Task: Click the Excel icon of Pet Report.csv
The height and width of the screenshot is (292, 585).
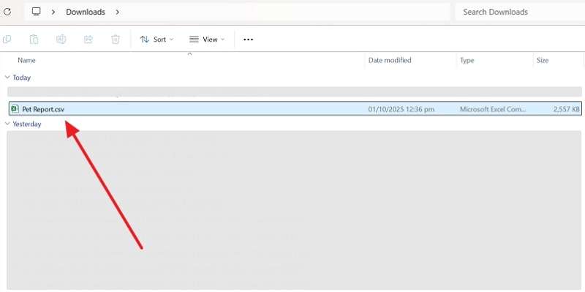Action: pyautogui.click(x=15, y=108)
